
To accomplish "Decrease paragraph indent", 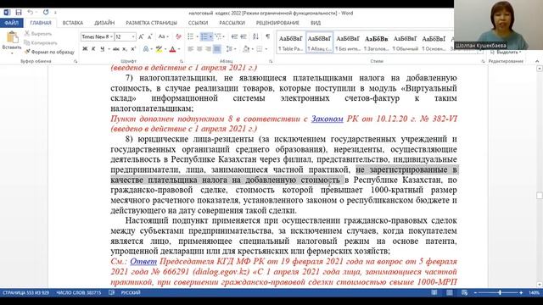I will [x=234, y=36].
